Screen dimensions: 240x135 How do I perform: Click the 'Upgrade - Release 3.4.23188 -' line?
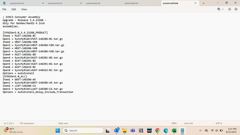tap(24, 20)
